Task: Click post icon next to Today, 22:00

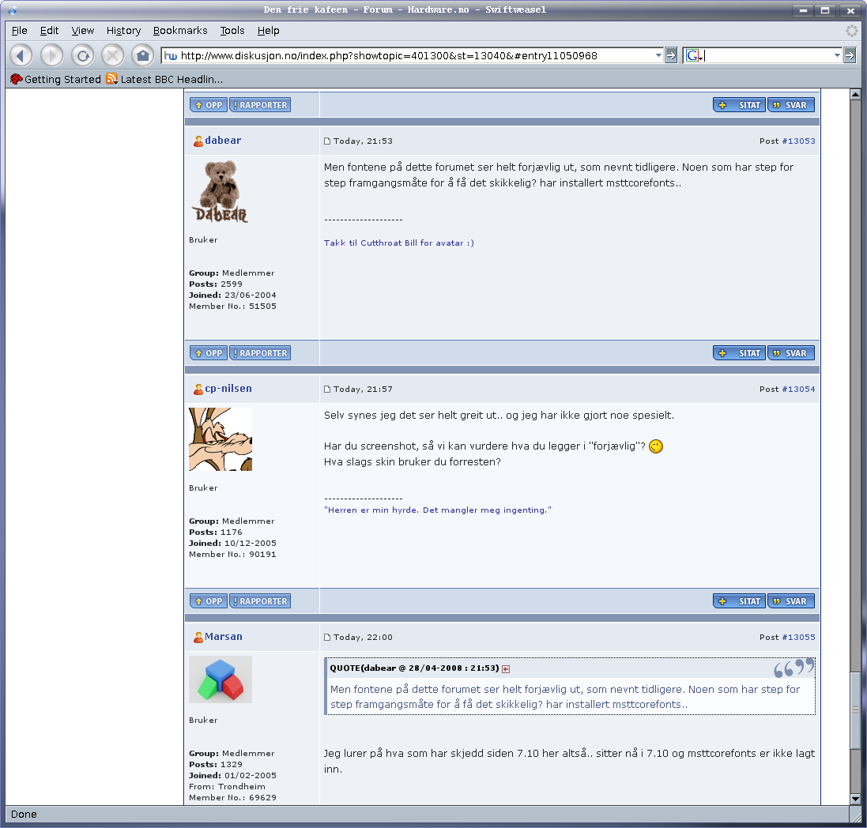Action: coord(327,638)
